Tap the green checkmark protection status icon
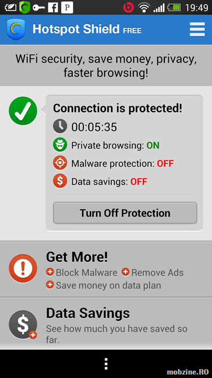The width and height of the screenshot is (212, 378). click(23, 111)
